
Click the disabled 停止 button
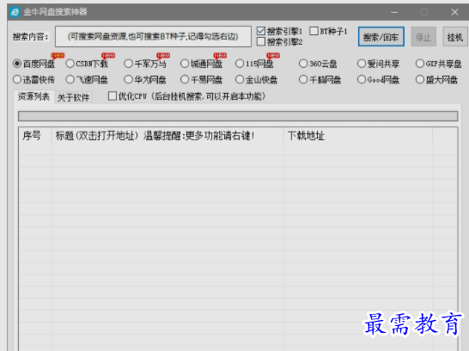click(423, 36)
